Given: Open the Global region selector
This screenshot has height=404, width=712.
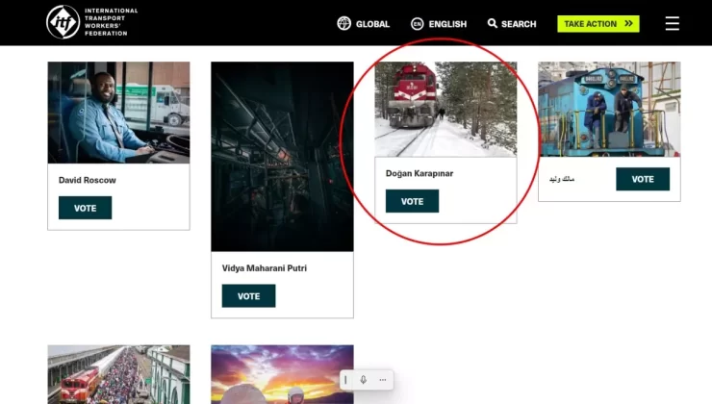Looking at the screenshot, I should pyautogui.click(x=372, y=24).
